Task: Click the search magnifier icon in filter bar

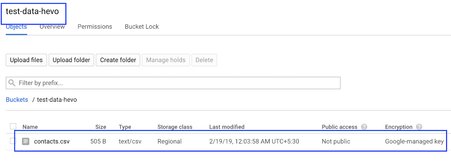Action: tap(12, 83)
